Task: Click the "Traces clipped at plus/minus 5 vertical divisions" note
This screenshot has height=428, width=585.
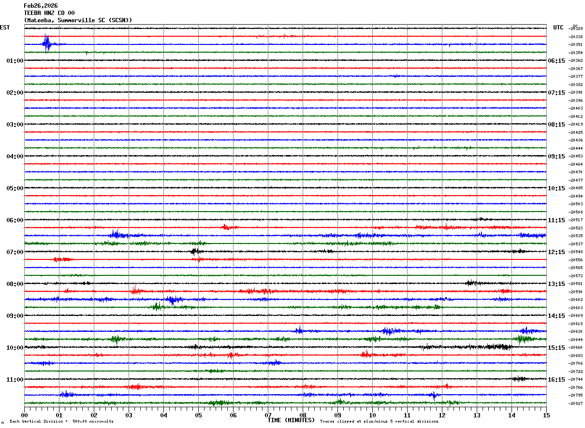Action: pos(379,421)
